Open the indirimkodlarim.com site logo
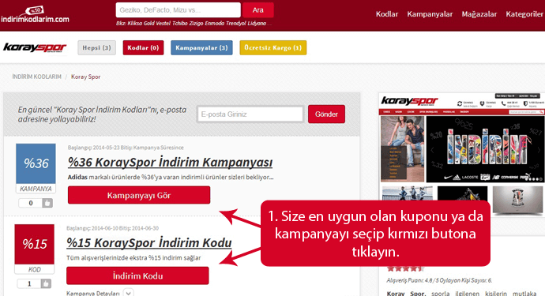The image size is (545, 296). pos(35,14)
